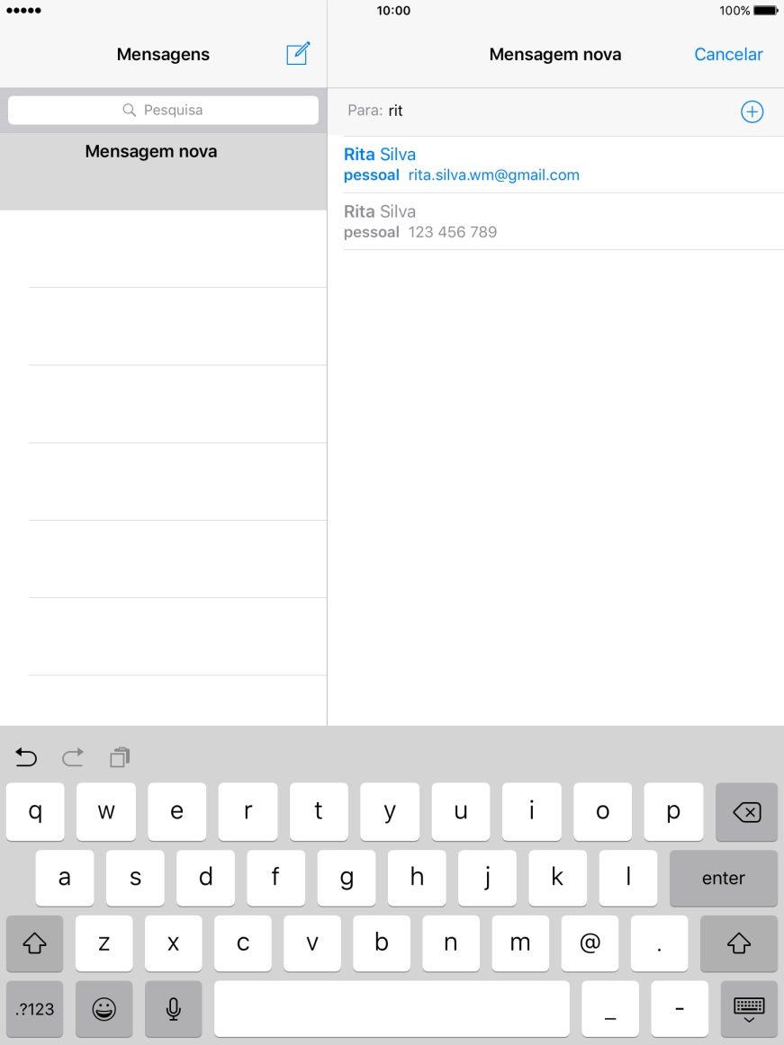Open the emoji keyboard
This screenshot has width=784, height=1045.
pos(104,1009)
